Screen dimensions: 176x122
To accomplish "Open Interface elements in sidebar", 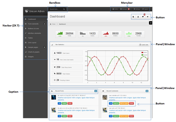I will coord(35,33).
